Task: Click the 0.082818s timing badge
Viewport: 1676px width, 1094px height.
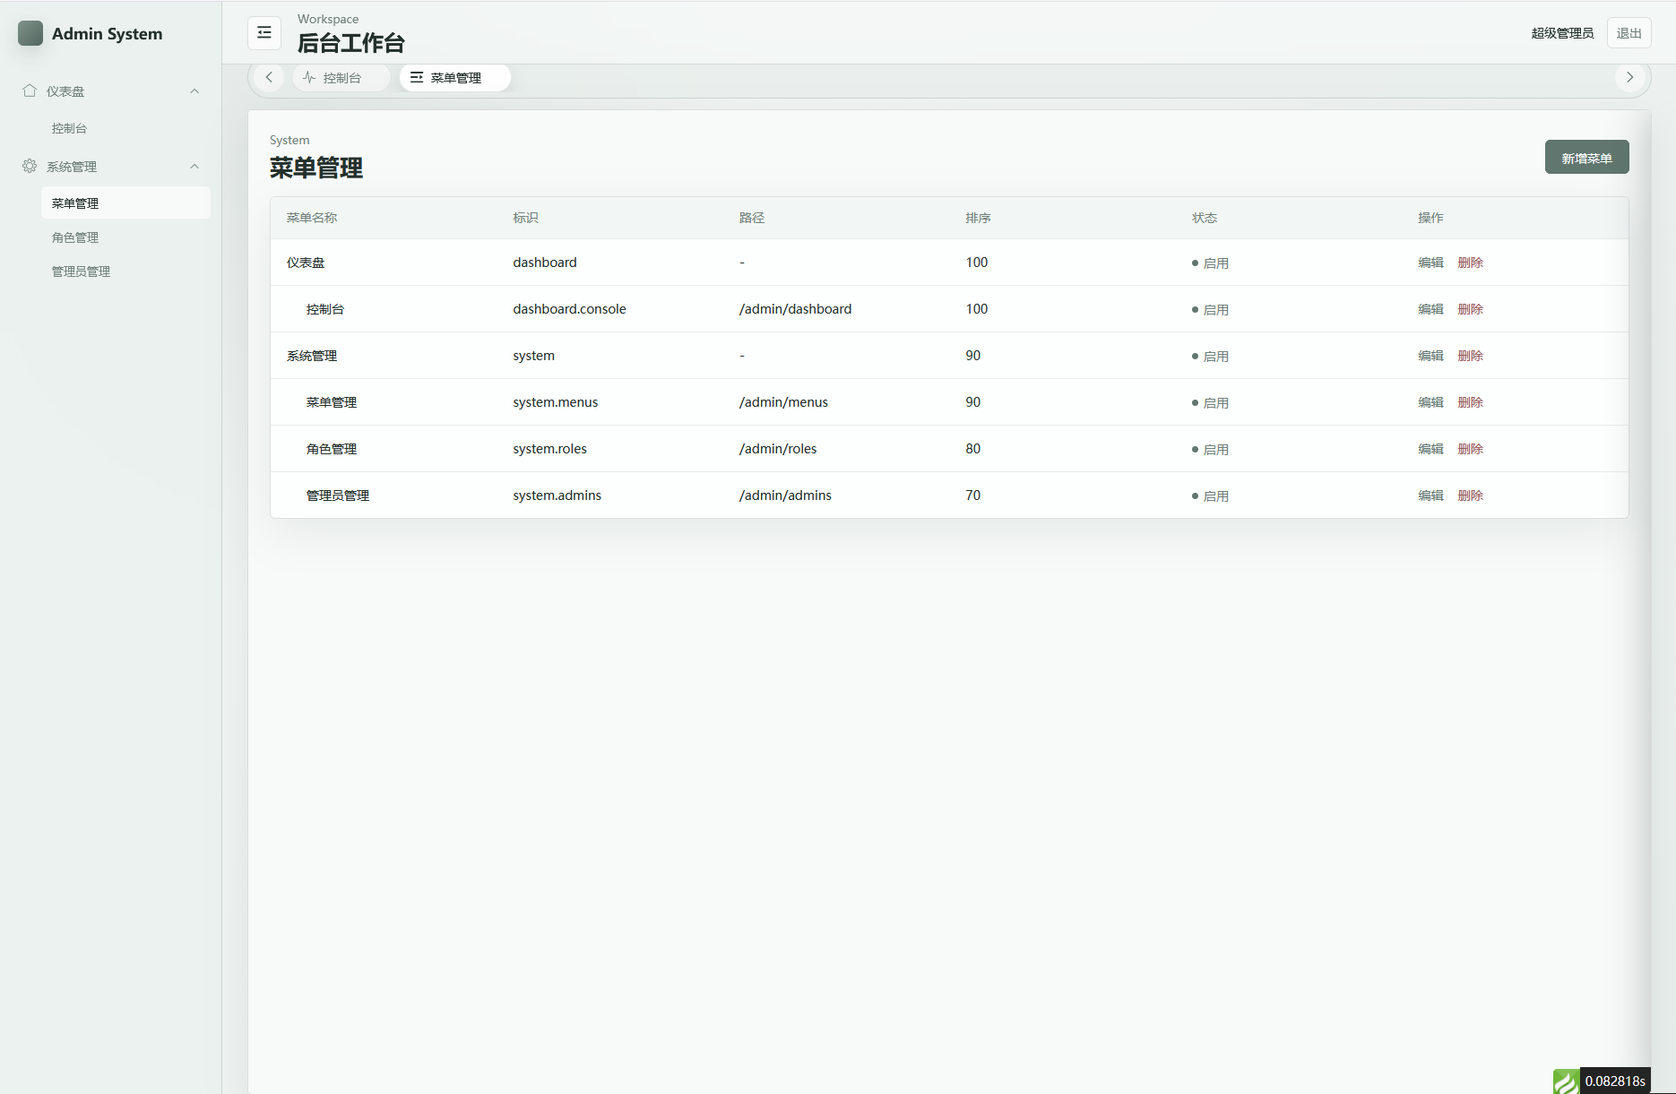Action: pyautogui.click(x=1615, y=1081)
